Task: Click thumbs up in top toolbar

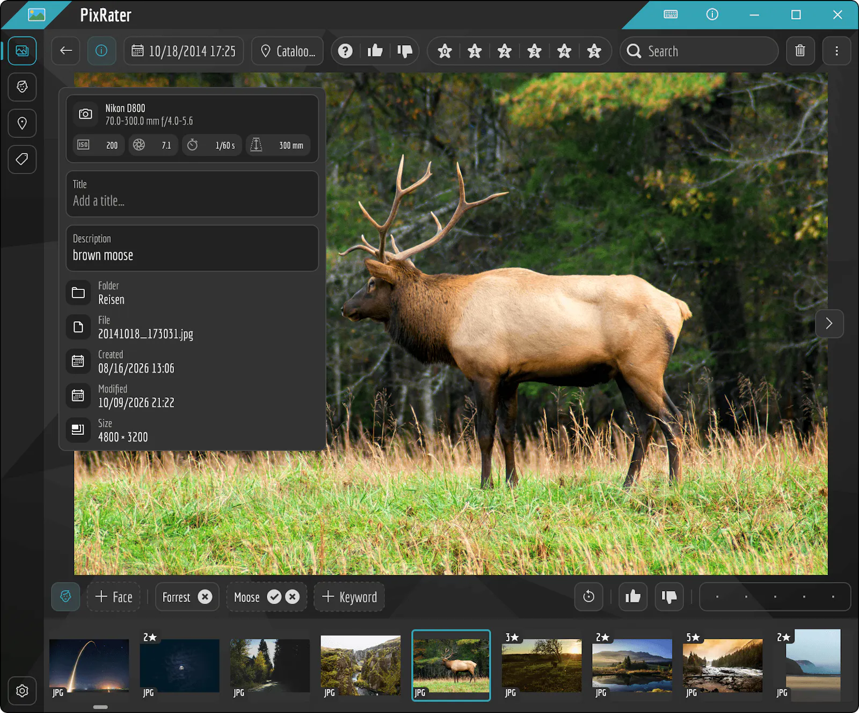Action: pos(375,51)
